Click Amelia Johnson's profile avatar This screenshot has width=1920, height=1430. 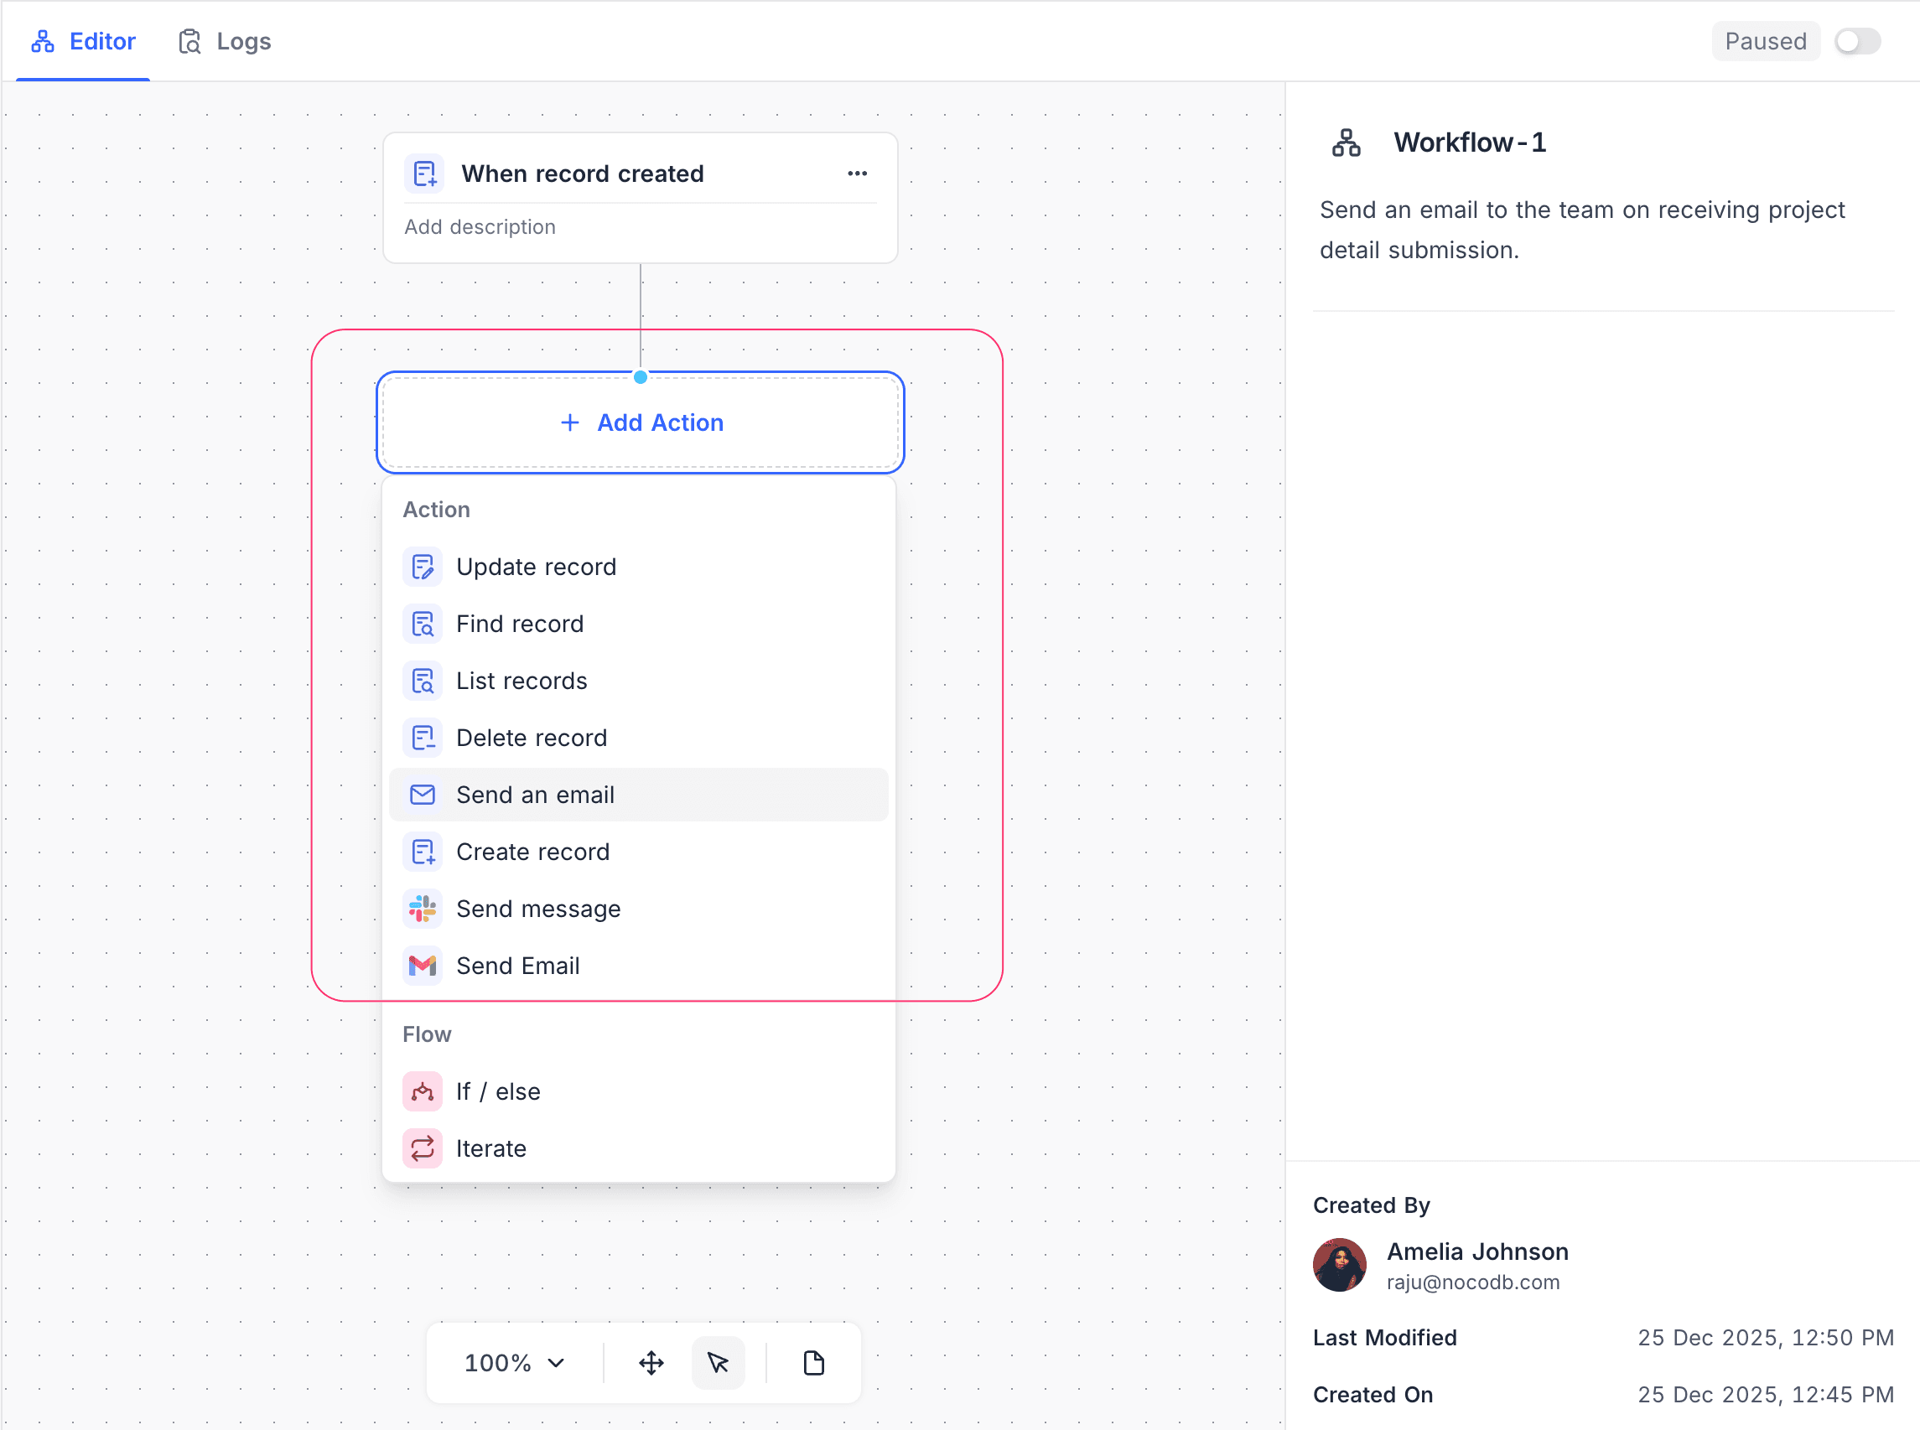(x=1339, y=1264)
